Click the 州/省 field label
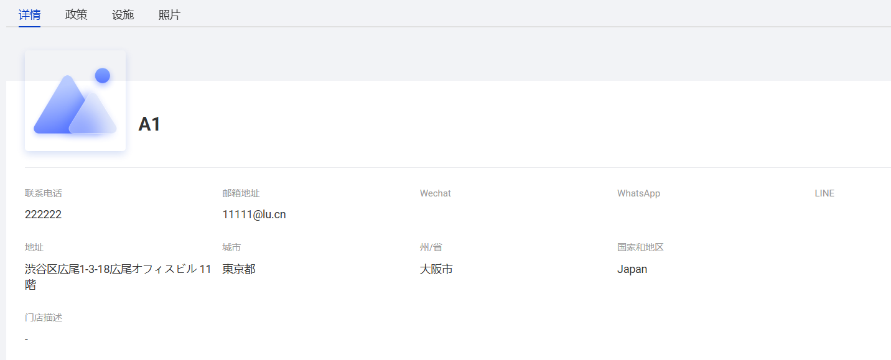The image size is (891, 360). click(x=431, y=247)
